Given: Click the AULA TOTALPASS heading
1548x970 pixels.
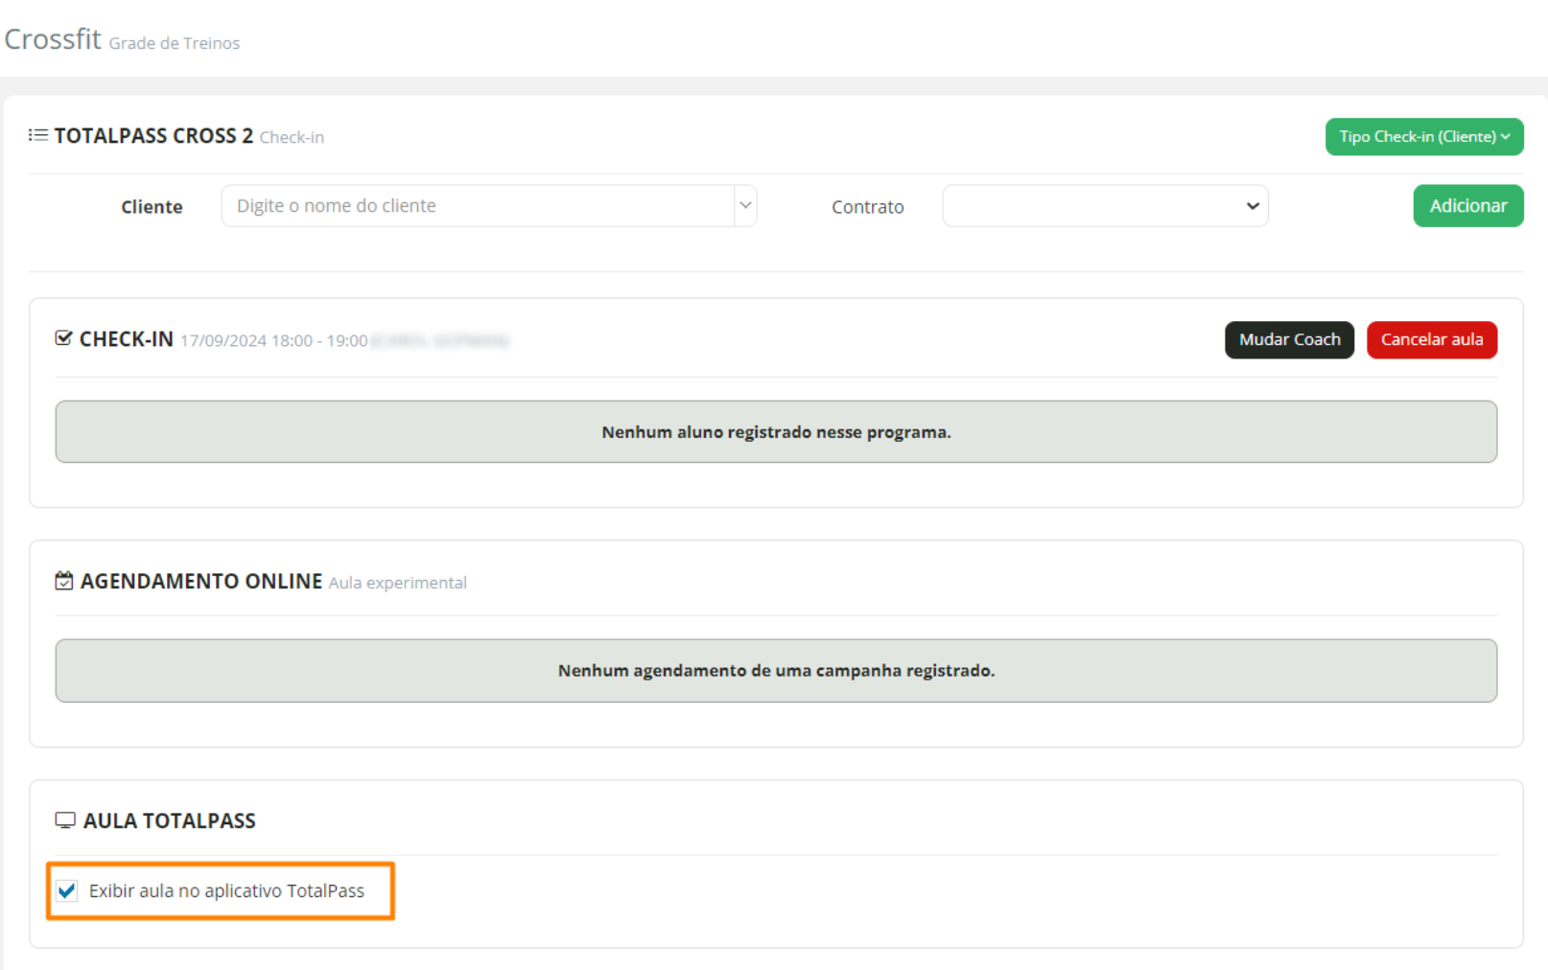Looking at the screenshot, I should click(x=170, y=820).
